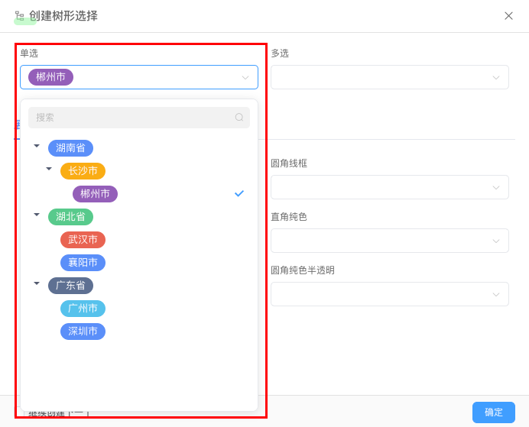Choose 广州市 from the tree

pos(83,309)
